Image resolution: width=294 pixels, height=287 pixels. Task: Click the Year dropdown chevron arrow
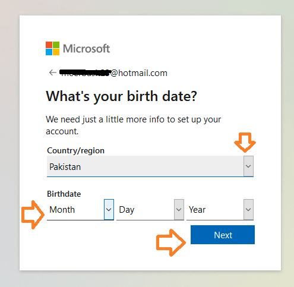click(x=248, y=210)
